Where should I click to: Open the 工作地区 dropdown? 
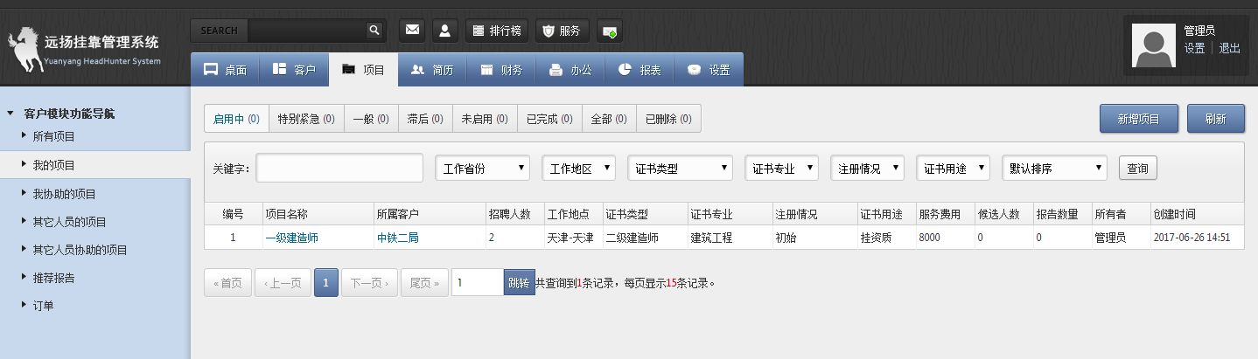coord(579,168)
